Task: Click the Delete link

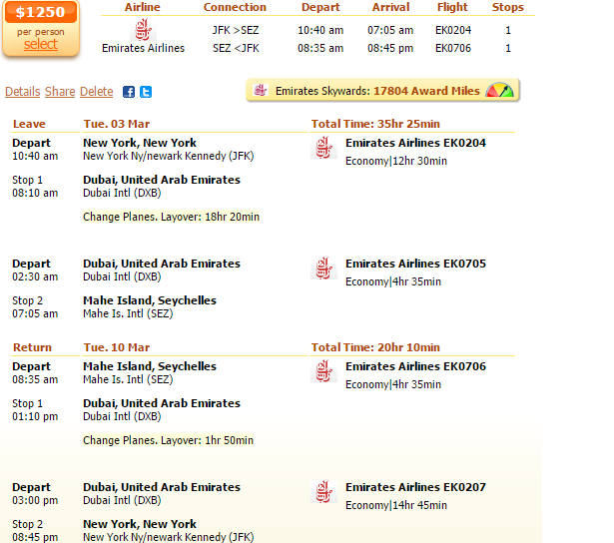Action: click(96, 92)
